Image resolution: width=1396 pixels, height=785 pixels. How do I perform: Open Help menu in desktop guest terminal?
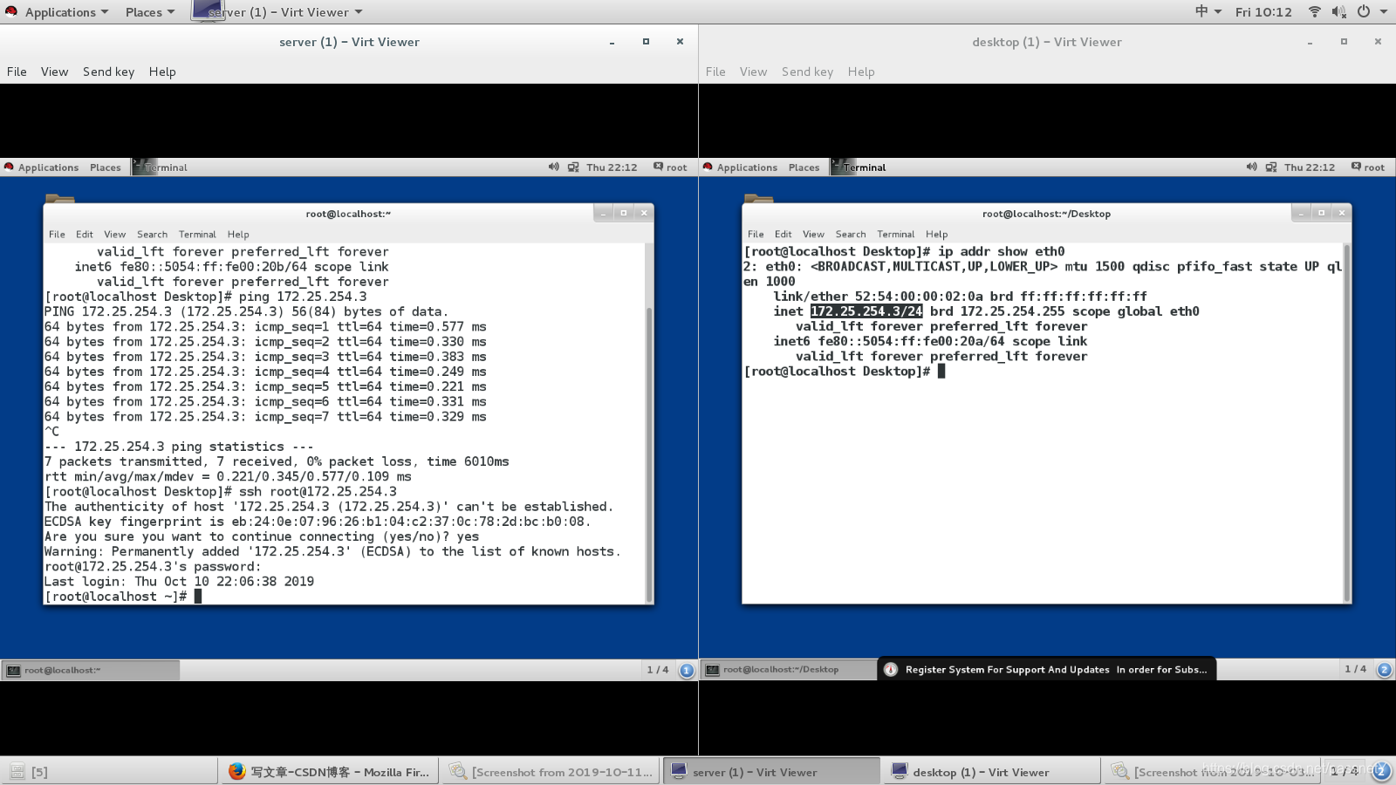coord(937,234)
